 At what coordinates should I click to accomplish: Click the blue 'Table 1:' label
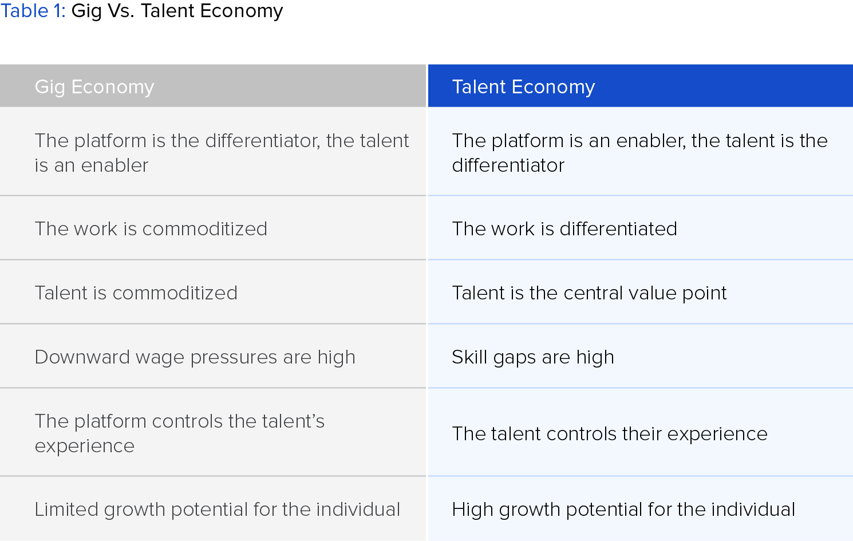point(33,11)
